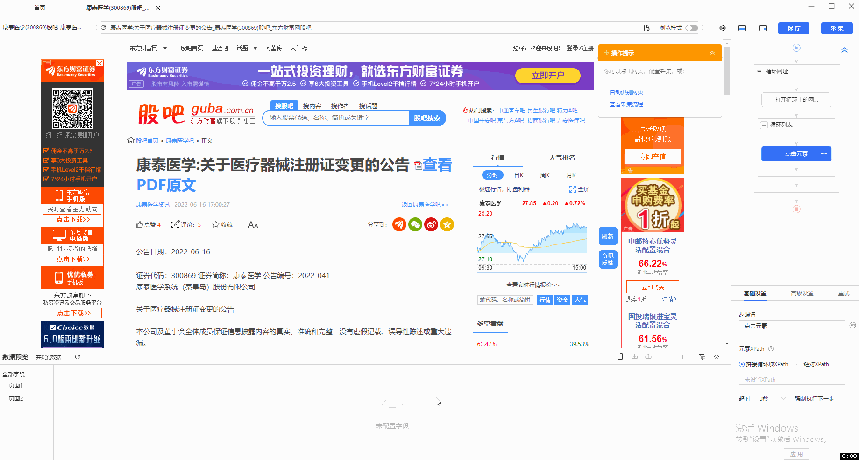859x460 pixels.
Task: Open 详情 fund details chevron link
Action: (669, 299)
